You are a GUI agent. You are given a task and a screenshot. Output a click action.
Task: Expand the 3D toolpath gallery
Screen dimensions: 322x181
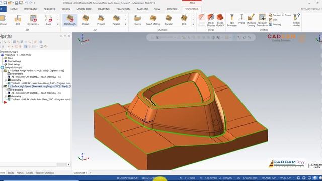point(125,24)
